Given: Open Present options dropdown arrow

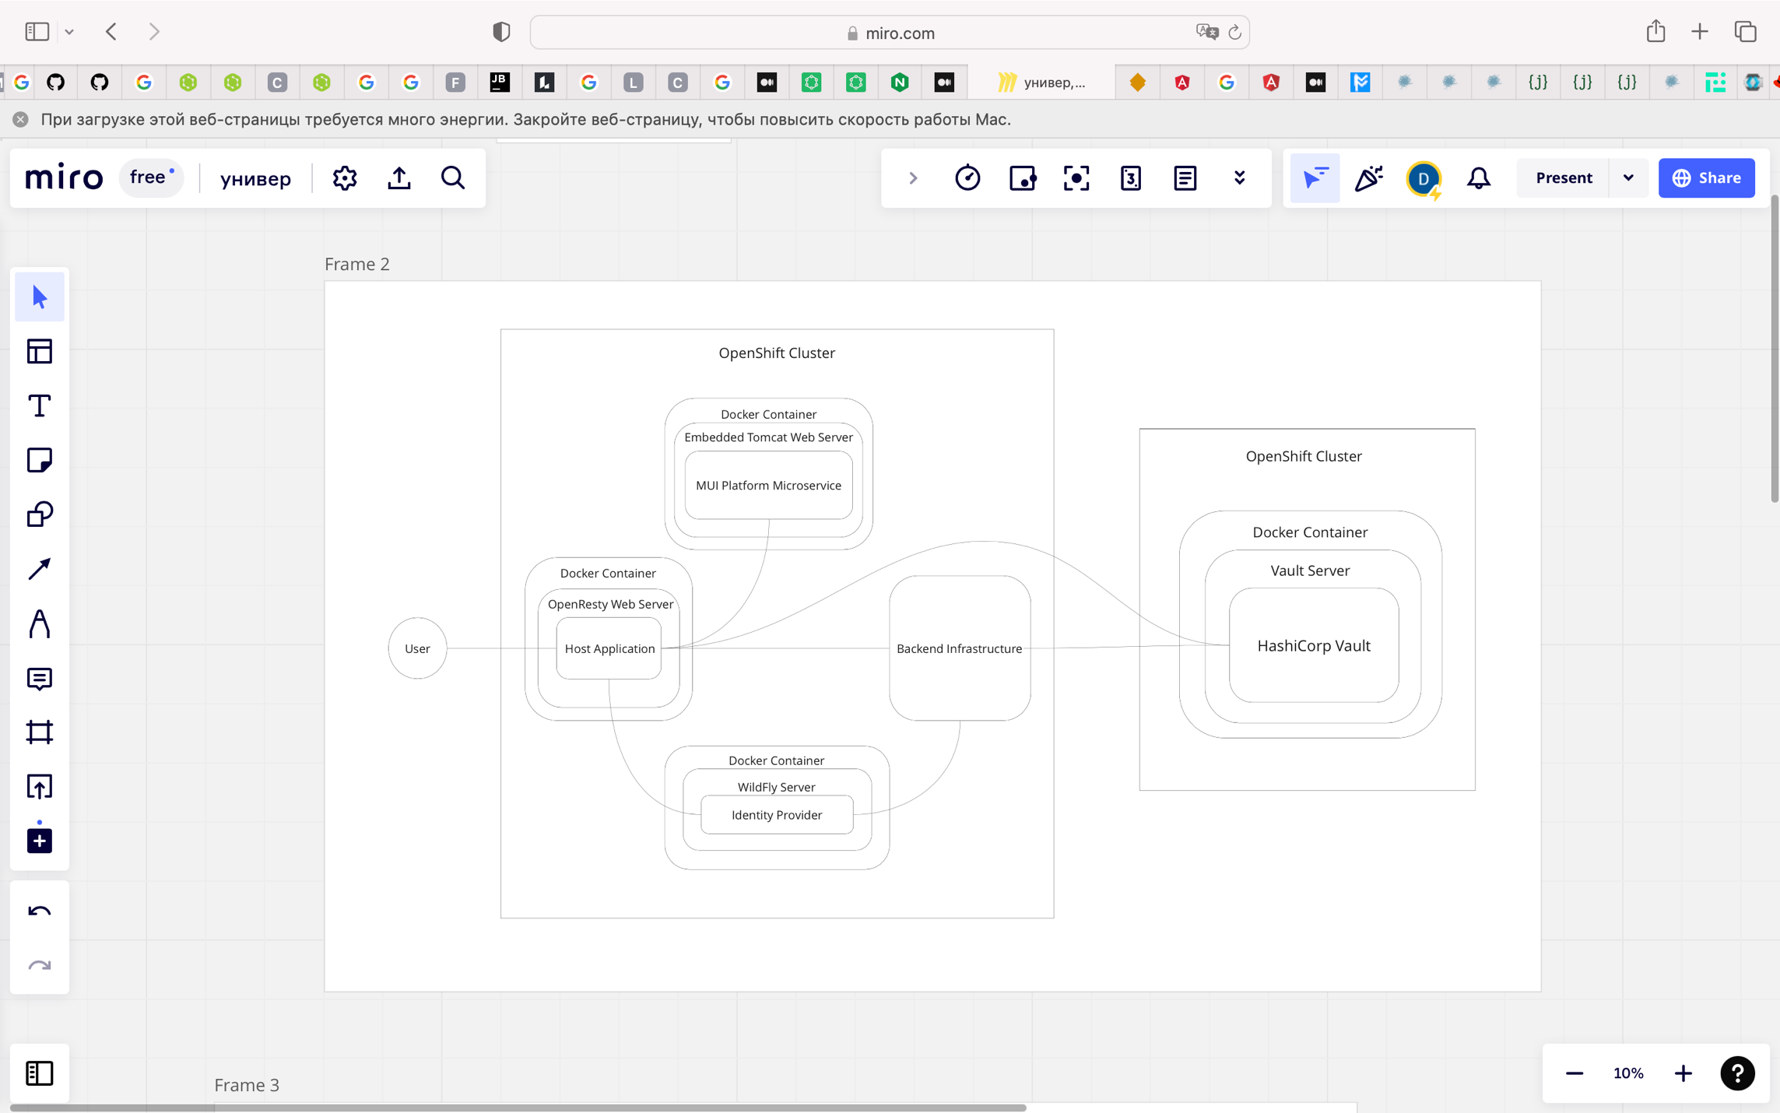Looking at the screenshot, I should [1628, 178].
